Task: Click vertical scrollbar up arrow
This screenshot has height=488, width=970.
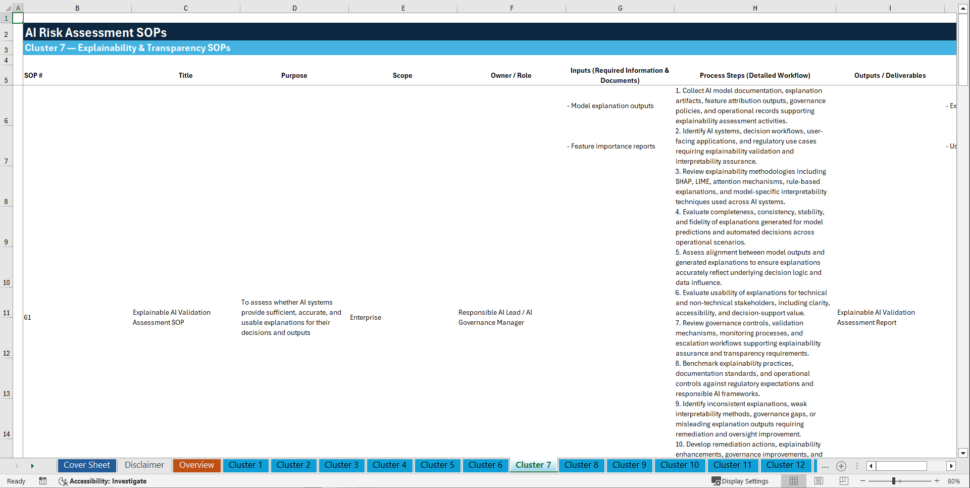Action: click(963, 8)
